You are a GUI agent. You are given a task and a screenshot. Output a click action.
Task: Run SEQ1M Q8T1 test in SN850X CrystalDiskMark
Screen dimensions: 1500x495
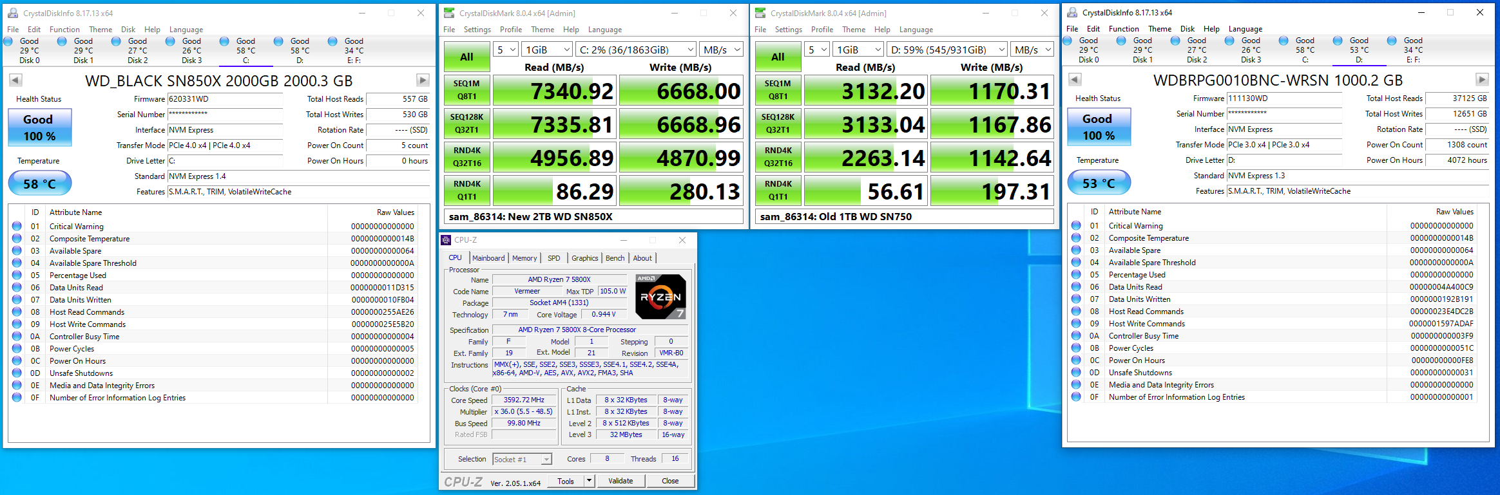[466, 90]
